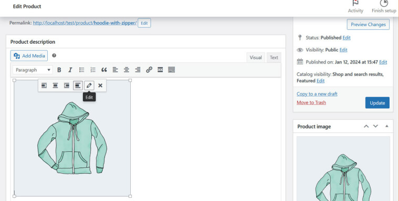The image size is (399, 201).
Task: Click the Edit Product page title
Action: pyautogui.click(x=27, y=6)
